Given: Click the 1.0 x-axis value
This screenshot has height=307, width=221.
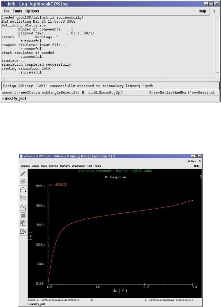Looking at the screenshot, I should 98,287.
